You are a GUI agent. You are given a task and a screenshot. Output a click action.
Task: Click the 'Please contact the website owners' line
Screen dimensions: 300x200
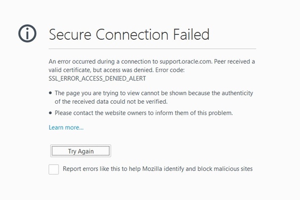click(144, 113)
